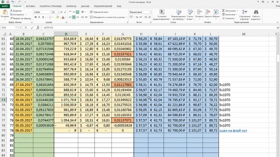280x157 pixels.
Task: Open number format Финансовый dropdown
Action: click(x=150, y=12)
